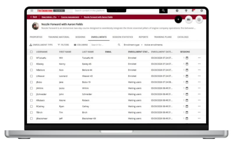The width and height of the screenshot is (233, 145).
Task: Switch to the Reports tab
Action: click(x=143, y=37)
